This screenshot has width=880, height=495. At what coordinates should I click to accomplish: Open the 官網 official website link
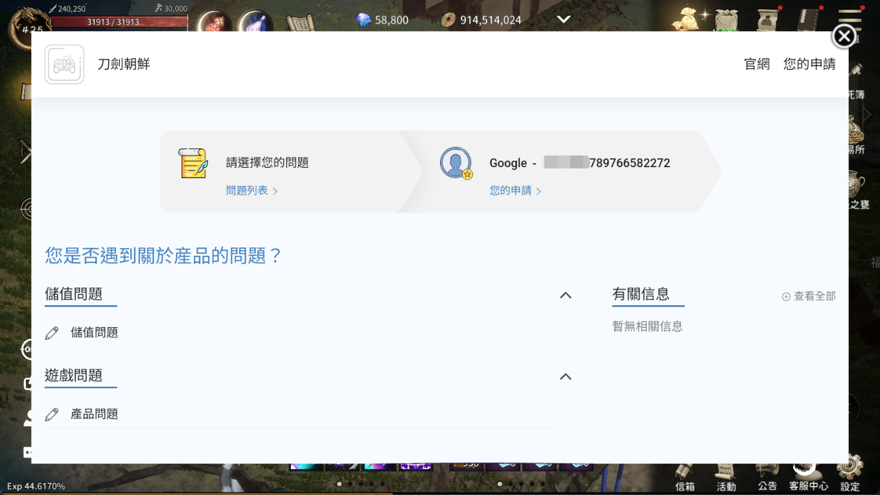tap(756, 64)
